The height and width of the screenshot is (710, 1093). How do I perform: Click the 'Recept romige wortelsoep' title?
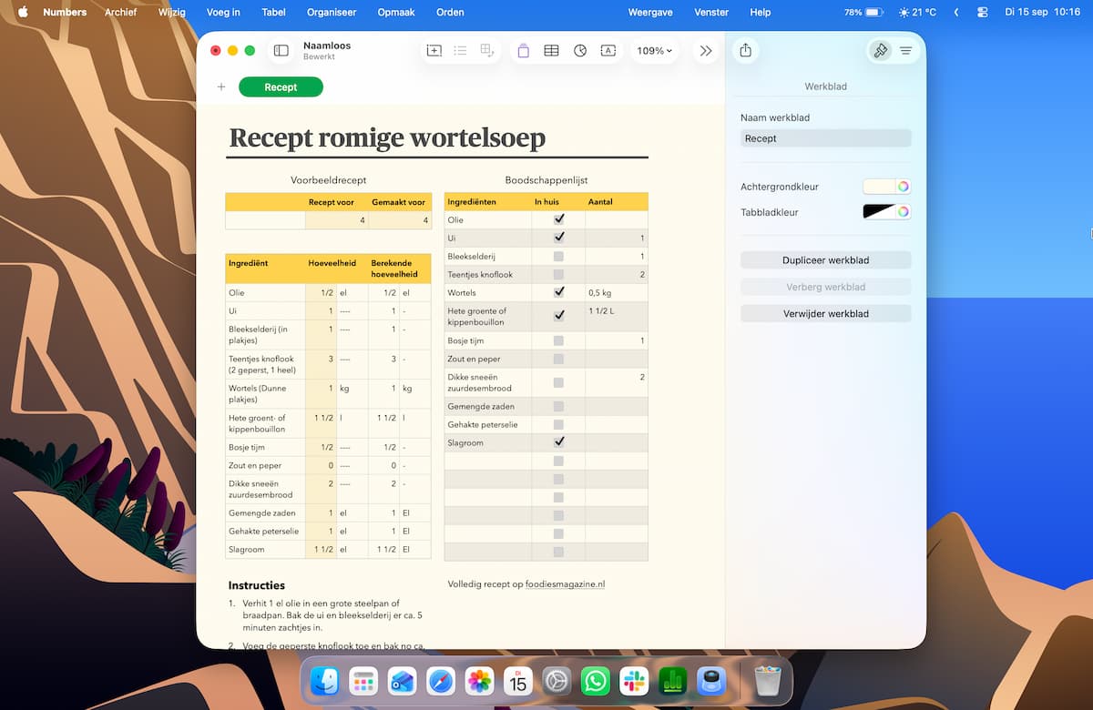(x=387, y=137)
